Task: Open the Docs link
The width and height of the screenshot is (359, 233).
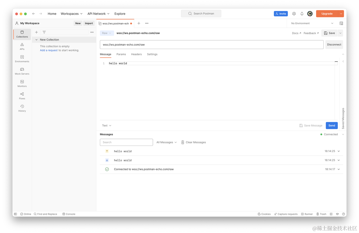Action: coord(296,33)
